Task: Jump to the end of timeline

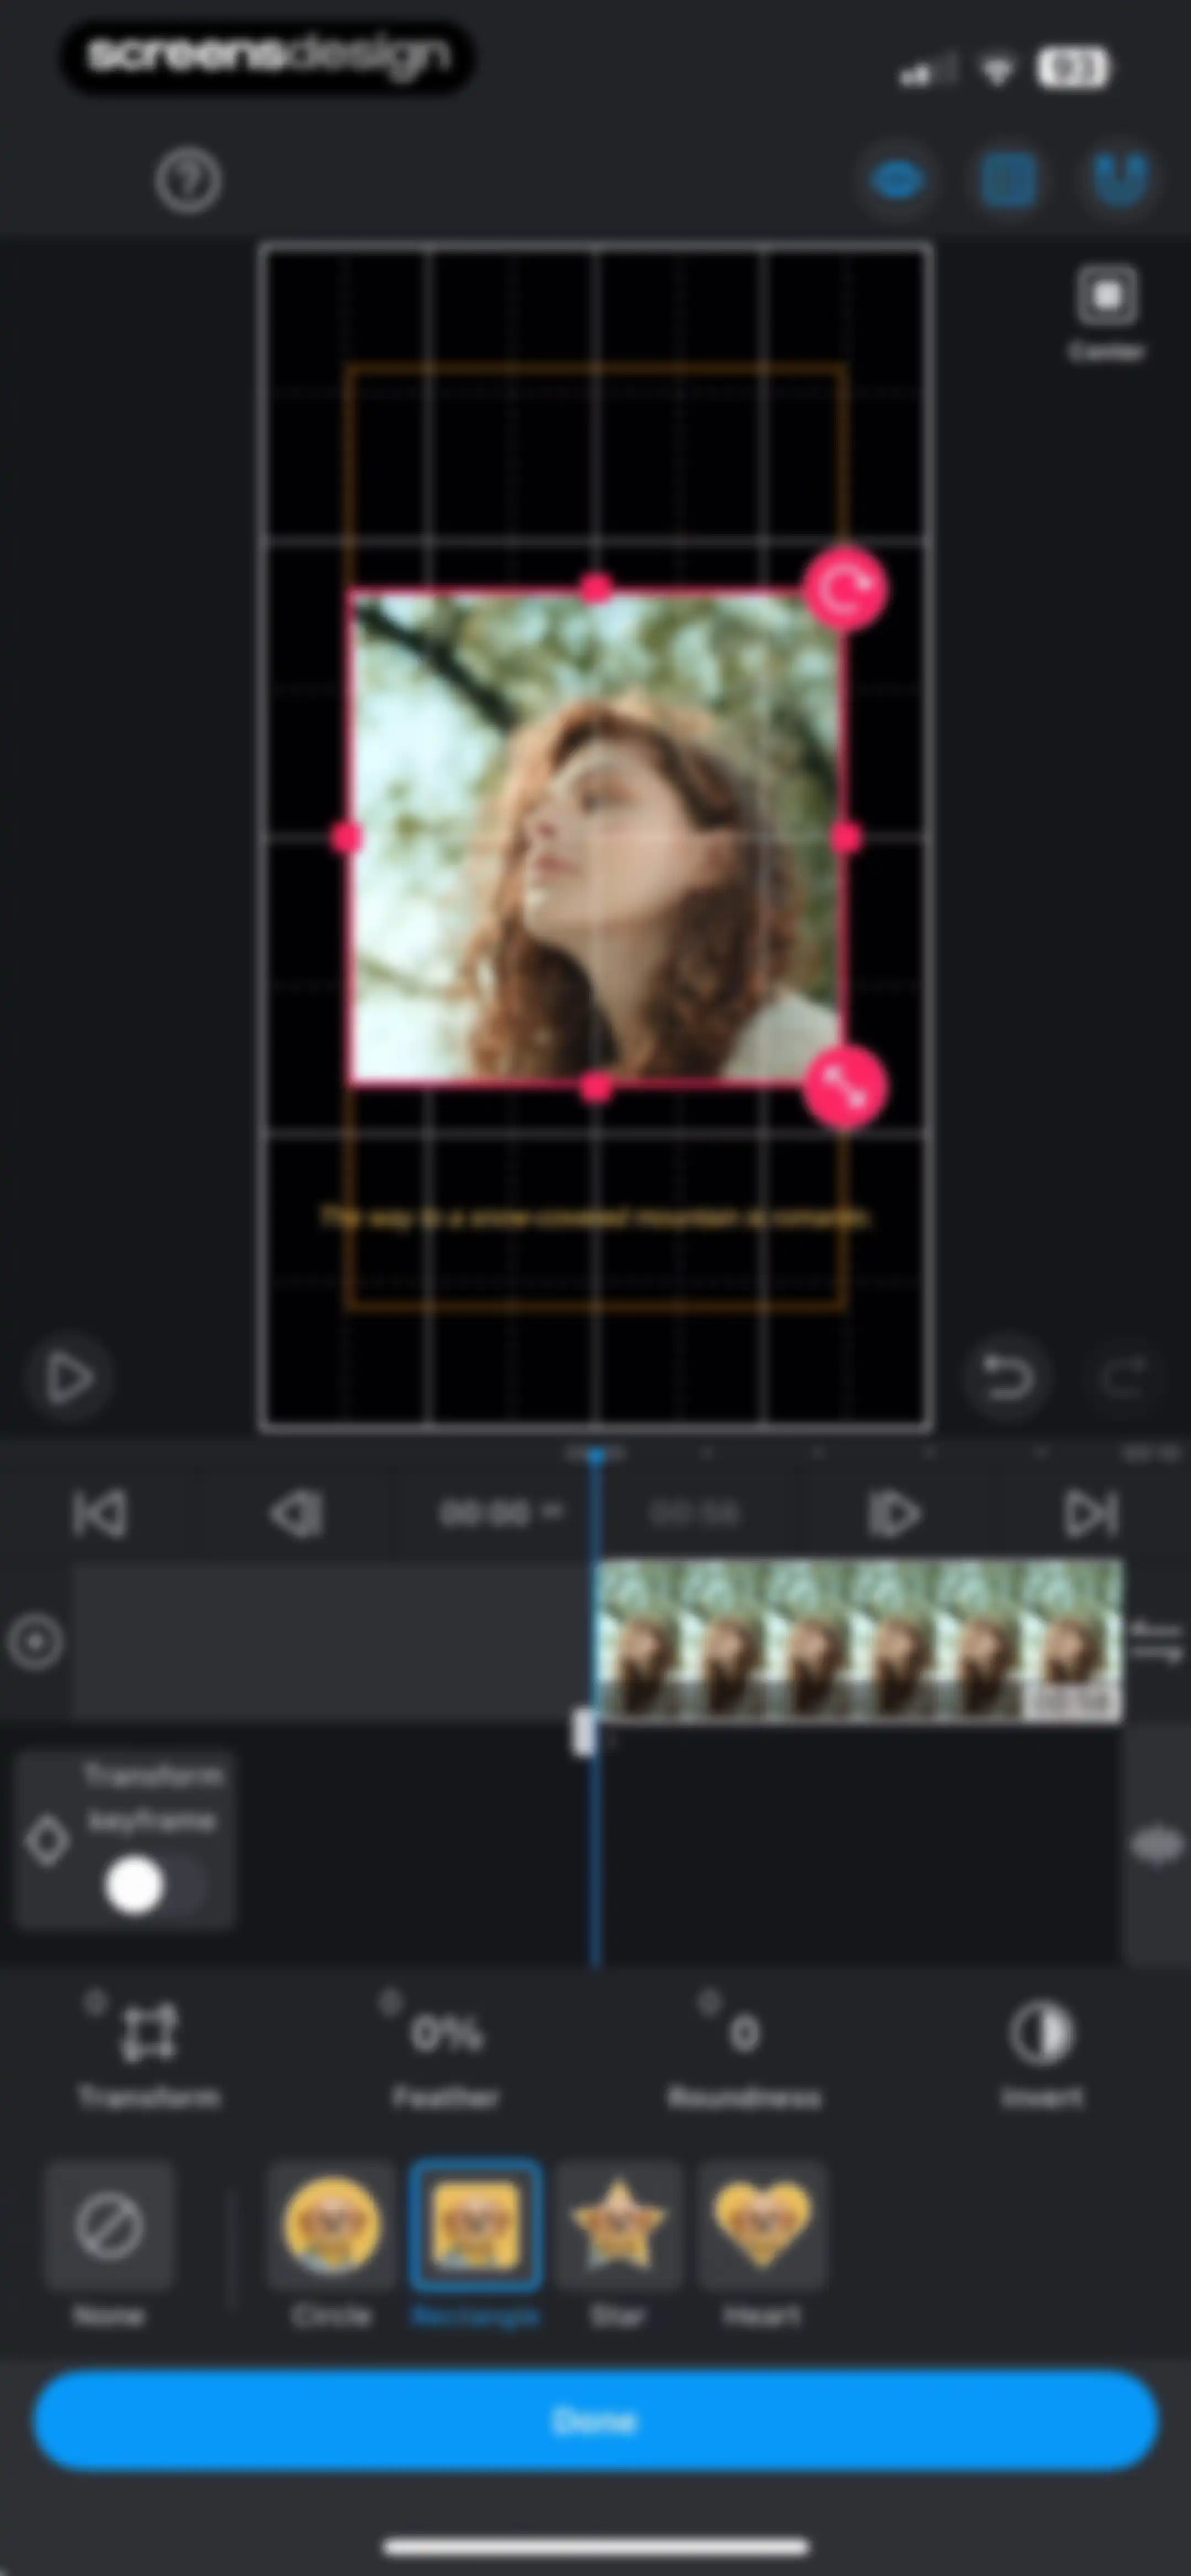Action: tap(1090, 1513)
